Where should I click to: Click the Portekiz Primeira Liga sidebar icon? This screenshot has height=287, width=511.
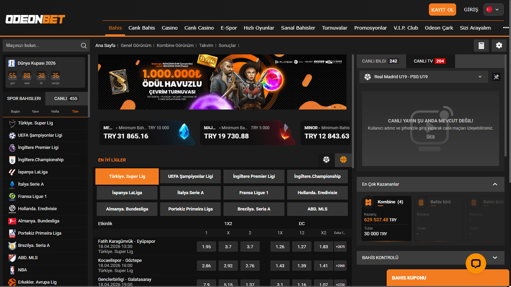coord(12,233)
